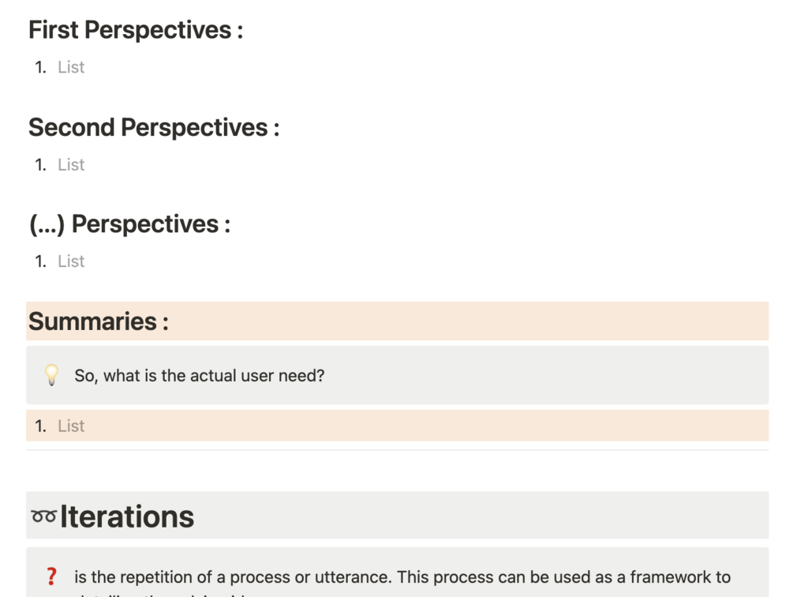Viewport: 793px width, 597px height.
Task: Click the light bulb callout icon
Action: [x=51, y=375]
